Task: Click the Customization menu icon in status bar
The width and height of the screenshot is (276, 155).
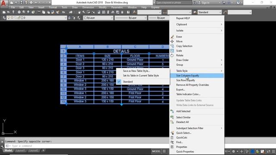Action: point(273,151)
